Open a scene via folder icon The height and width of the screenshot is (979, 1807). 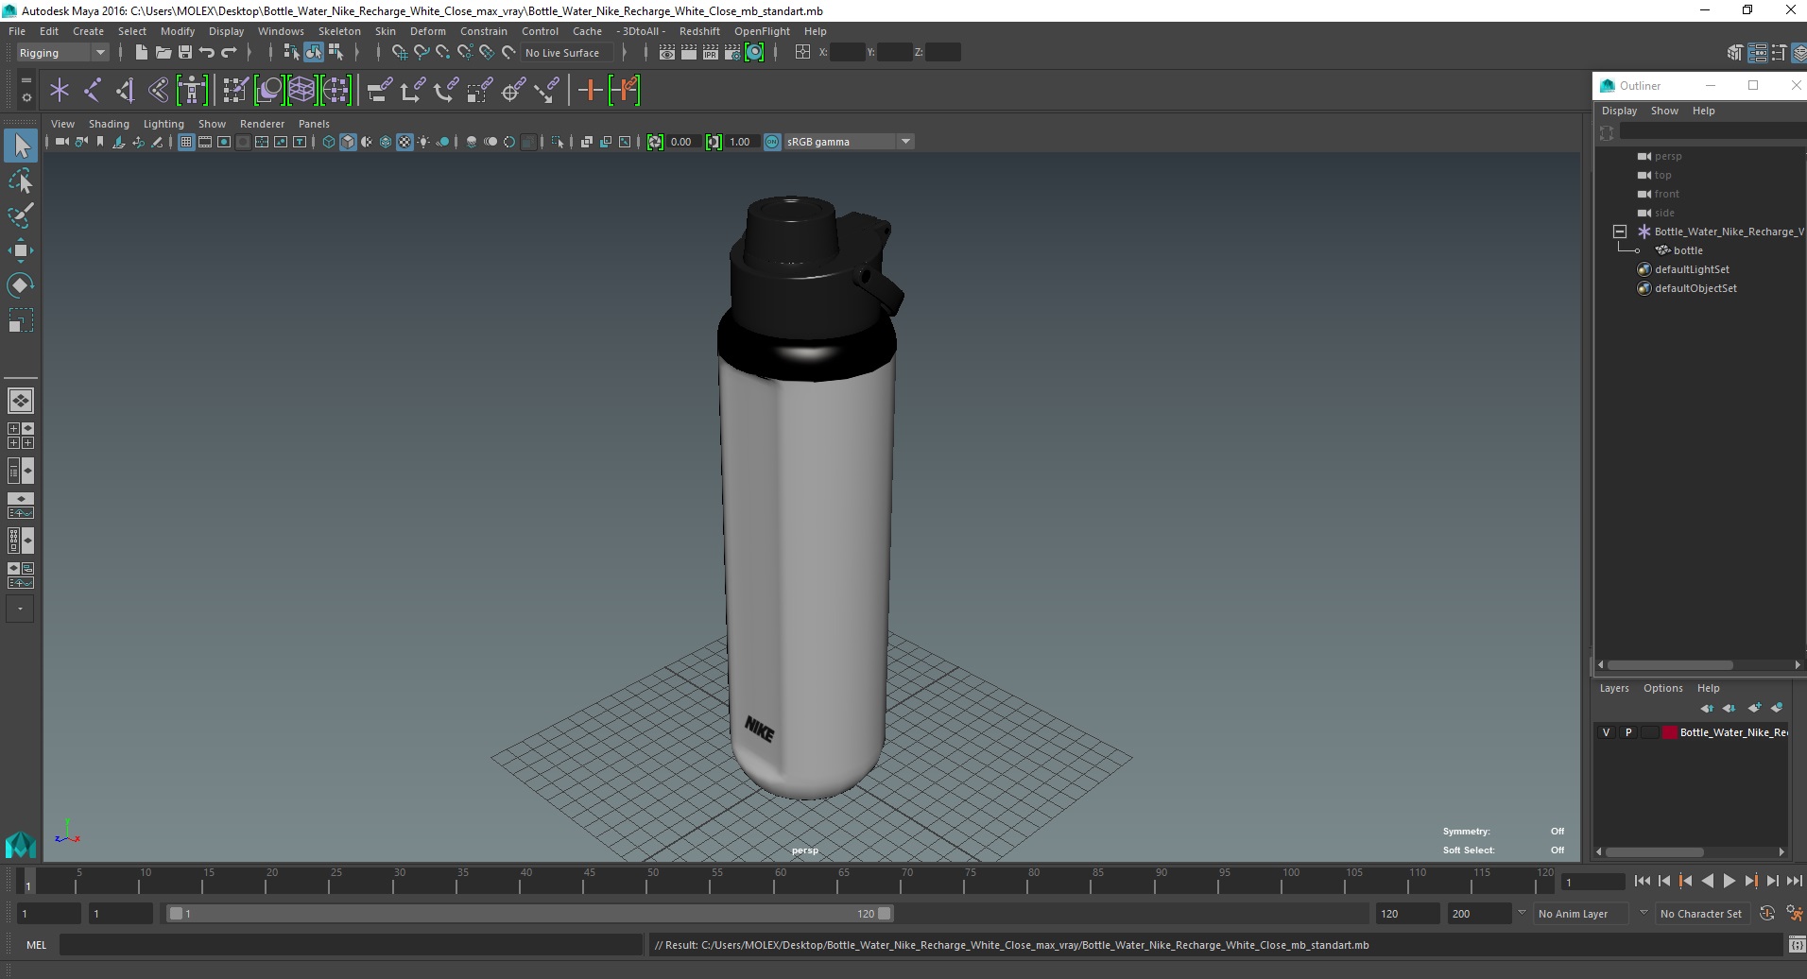163,53
